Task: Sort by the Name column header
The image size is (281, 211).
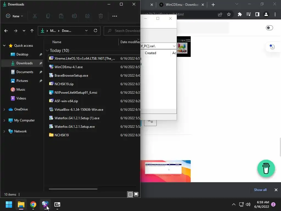Action: (x=57, y=42)
